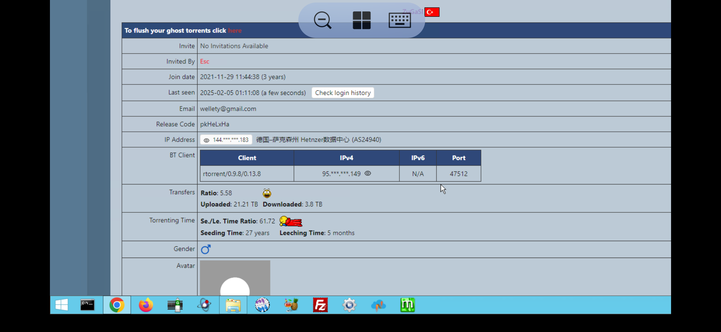Image resolution: width=721 pixels, height=332 pixels.
Task: Open the Windows Start menu
Action: point(62,305)
